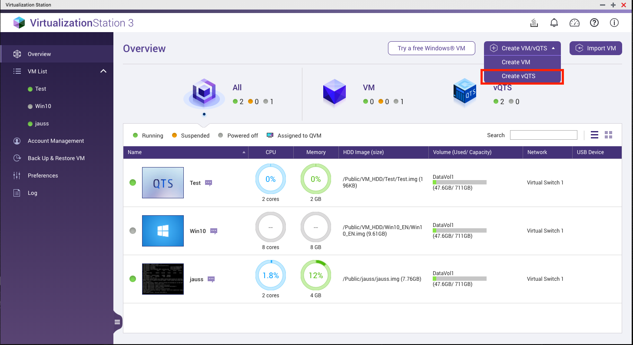Sort the table by Name column arrow

click(x=244, y=152)
